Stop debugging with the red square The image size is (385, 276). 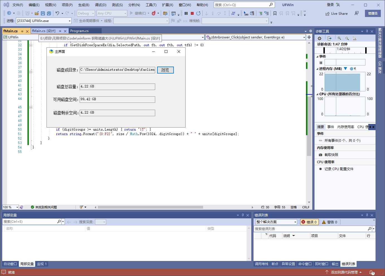(x=192, y=13)
